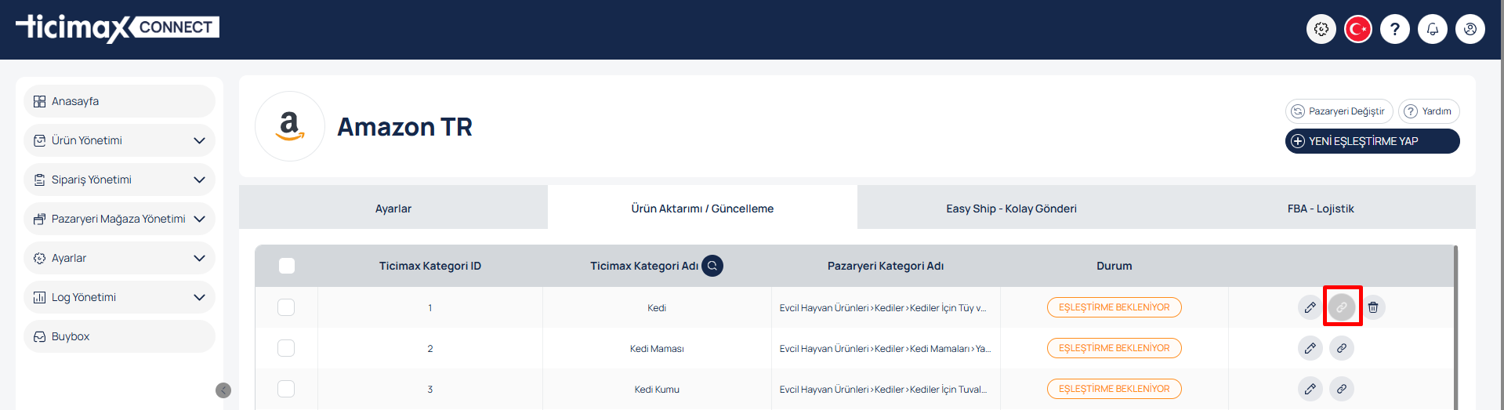This screenshot has height=410, width=1504.
Task: Expand the Sipariş Yönetimi menu chevron
Action: 199,180
